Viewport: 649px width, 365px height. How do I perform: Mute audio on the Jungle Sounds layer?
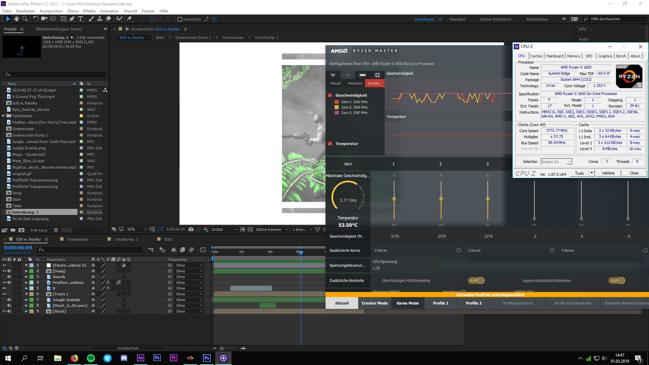pyautogui.click(x=9, y=300)
